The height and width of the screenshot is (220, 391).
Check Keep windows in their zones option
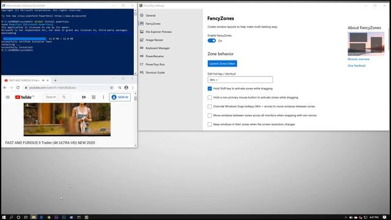[210, 124]
